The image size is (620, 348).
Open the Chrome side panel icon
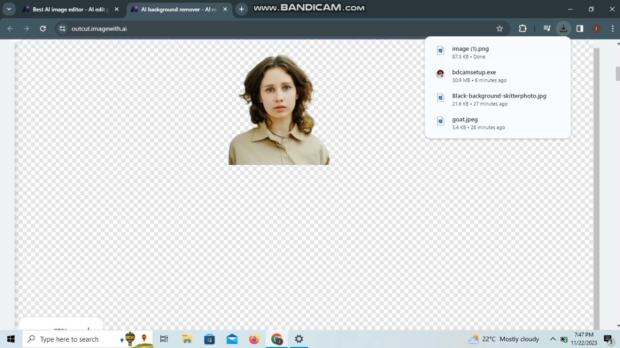pos(579,29)
